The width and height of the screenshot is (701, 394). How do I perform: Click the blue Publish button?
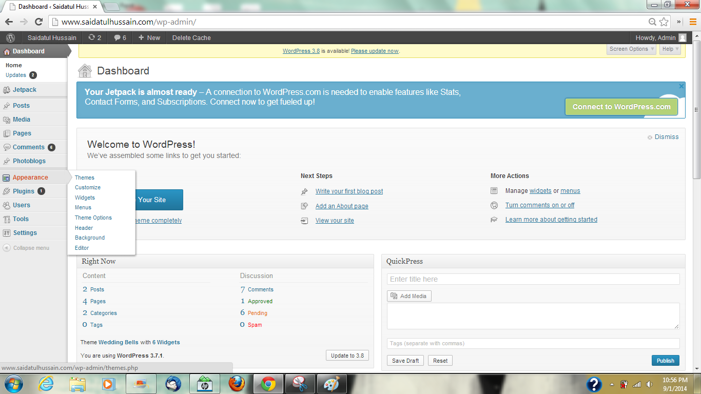coord(666,361)
